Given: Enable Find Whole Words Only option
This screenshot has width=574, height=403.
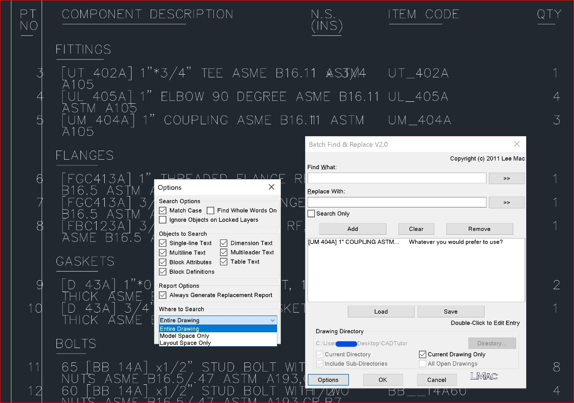Looking at the screenshot, I should click(210, 210).
